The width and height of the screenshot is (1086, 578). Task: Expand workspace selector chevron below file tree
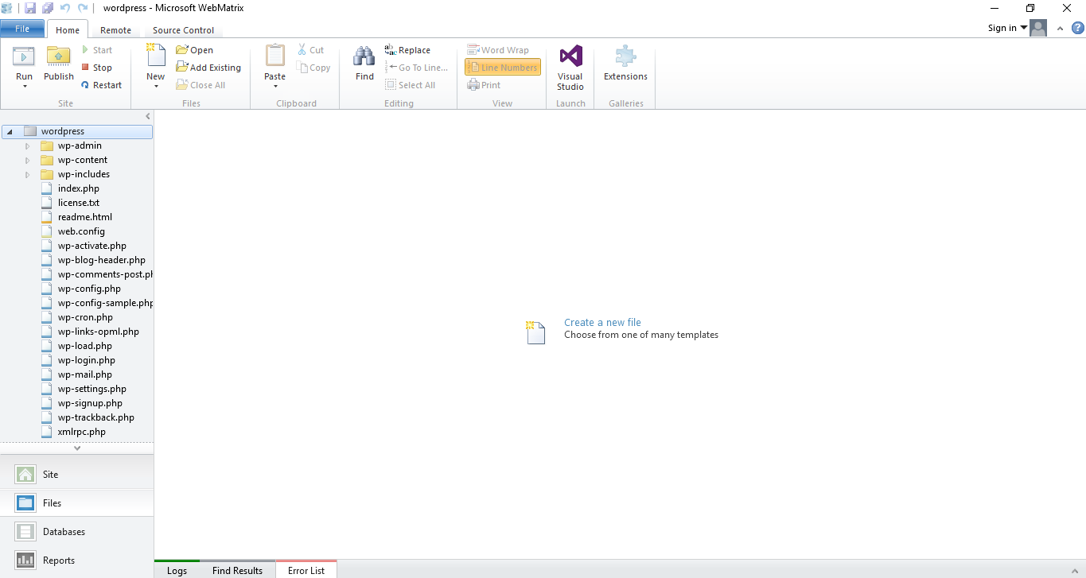pyautogui.click(x=77, y=448)
